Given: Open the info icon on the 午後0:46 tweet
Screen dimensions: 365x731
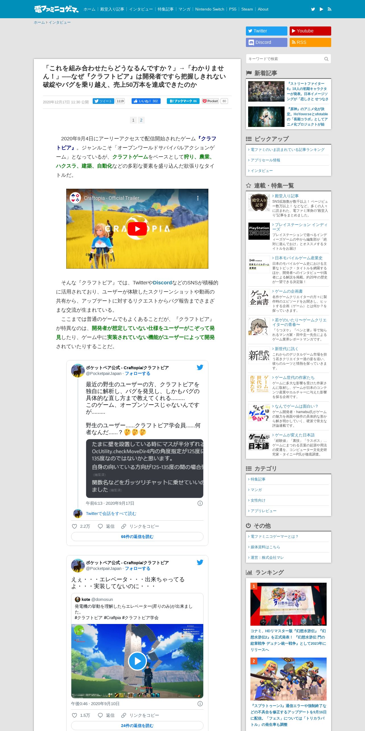Looking at the screenshot, I should (200, 704).
